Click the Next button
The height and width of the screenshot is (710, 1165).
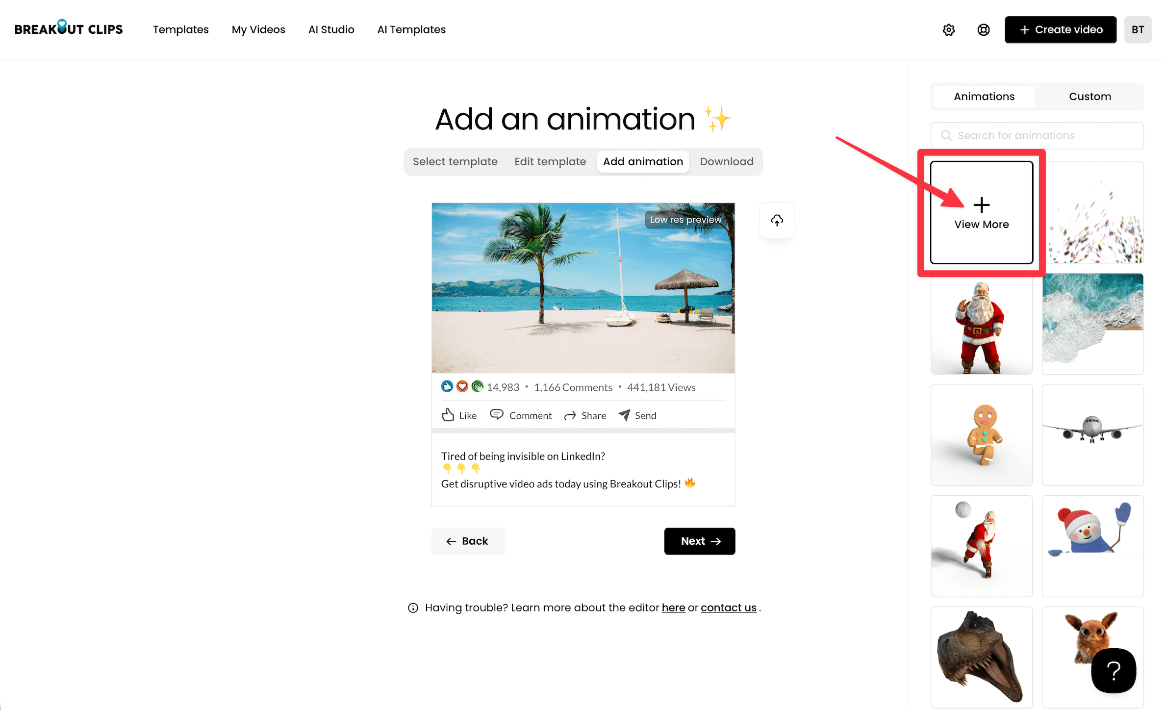[699, 541]
